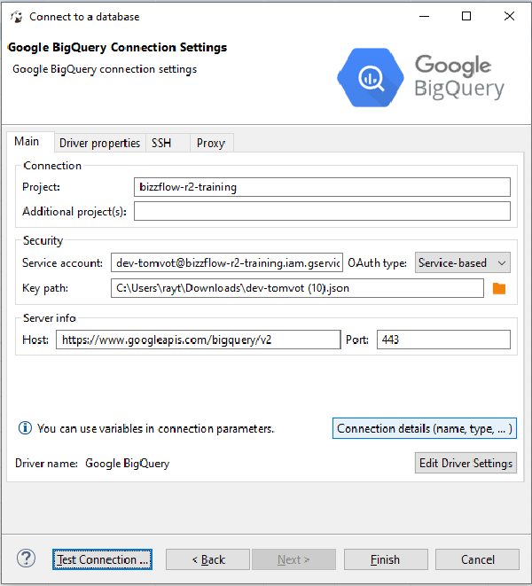532x586 pixels.
Task: Focus the Project input field
Action: pyautogui.click(x=322, y=187)
